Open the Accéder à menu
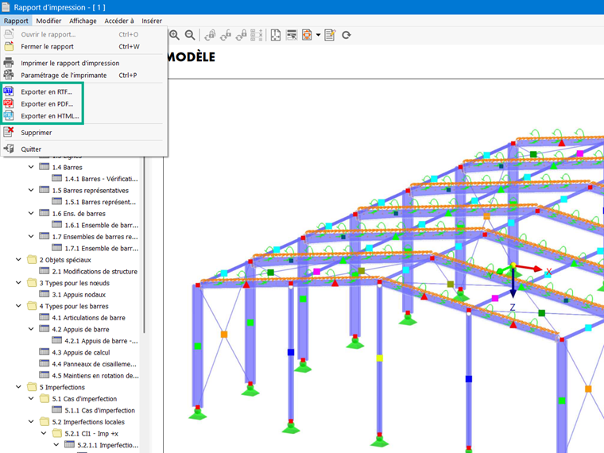Image resolution: width=604 pixels, height=453 pixels. pos(119,21)
